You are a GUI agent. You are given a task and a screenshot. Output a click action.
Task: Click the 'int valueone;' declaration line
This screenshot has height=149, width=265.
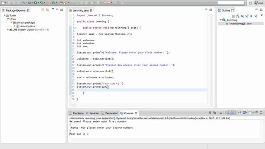[86, 40]
